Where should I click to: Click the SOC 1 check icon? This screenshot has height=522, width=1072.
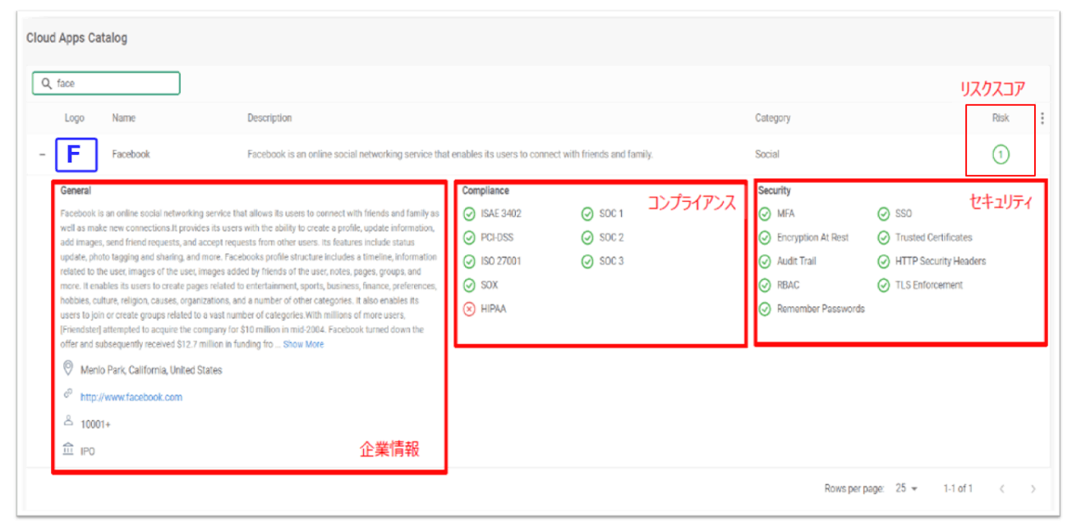(x=587, y=214)
